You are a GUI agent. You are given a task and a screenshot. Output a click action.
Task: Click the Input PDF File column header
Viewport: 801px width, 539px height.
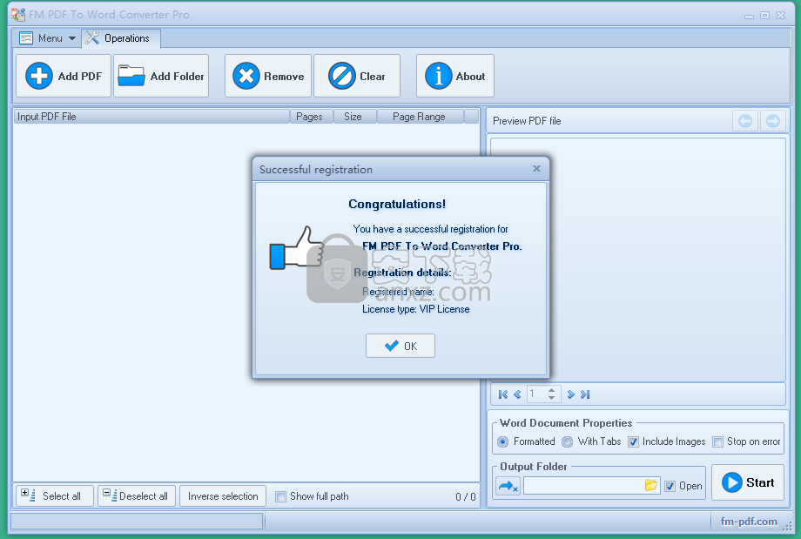pyautogui.click(x=151, y=117)
